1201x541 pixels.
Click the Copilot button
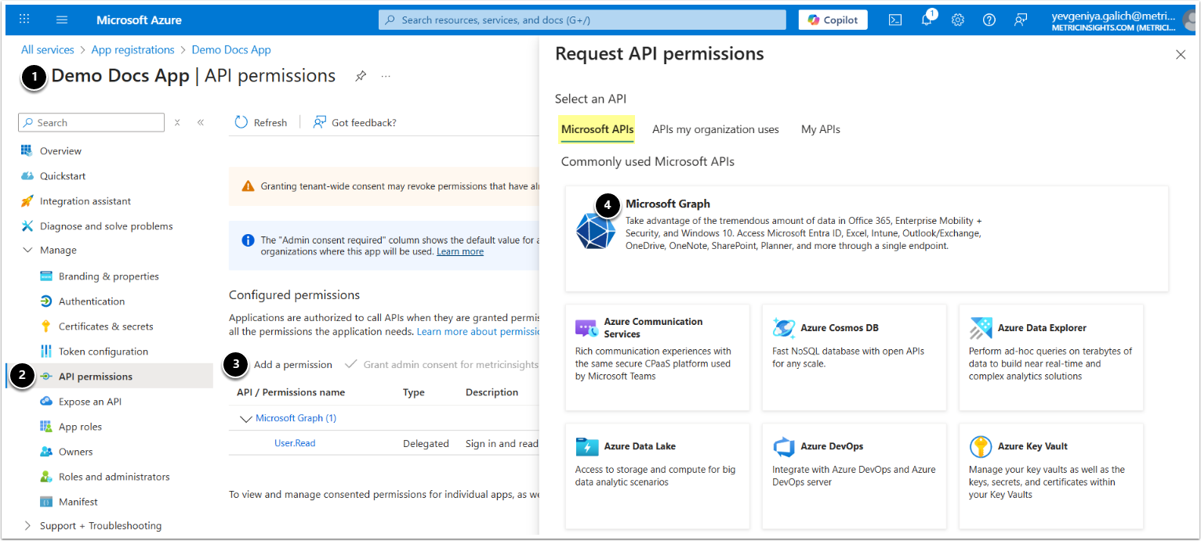[833, 20]
